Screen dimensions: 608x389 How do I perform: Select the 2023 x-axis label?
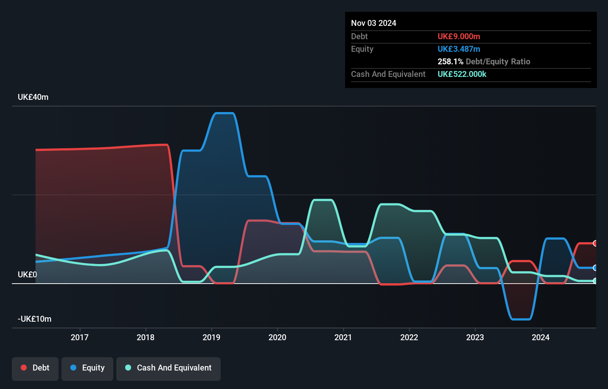point(475,337)
